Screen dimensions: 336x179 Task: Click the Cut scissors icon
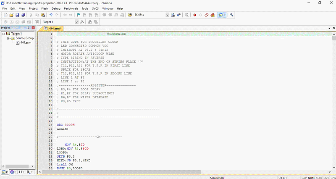tap(31, 15)
